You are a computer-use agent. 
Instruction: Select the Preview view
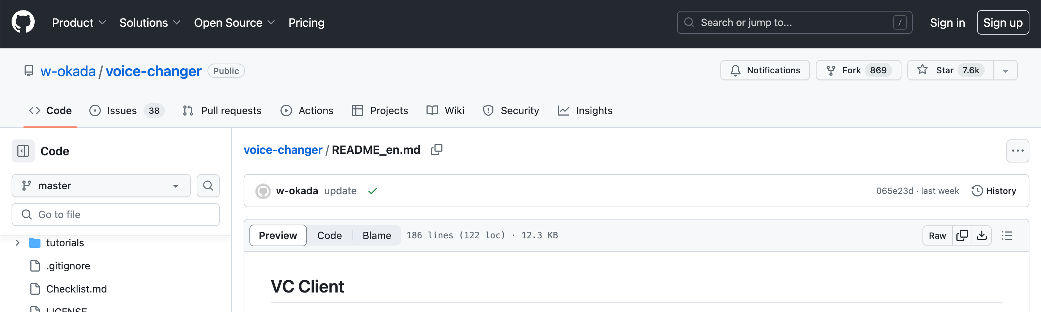tap(278, 235)
